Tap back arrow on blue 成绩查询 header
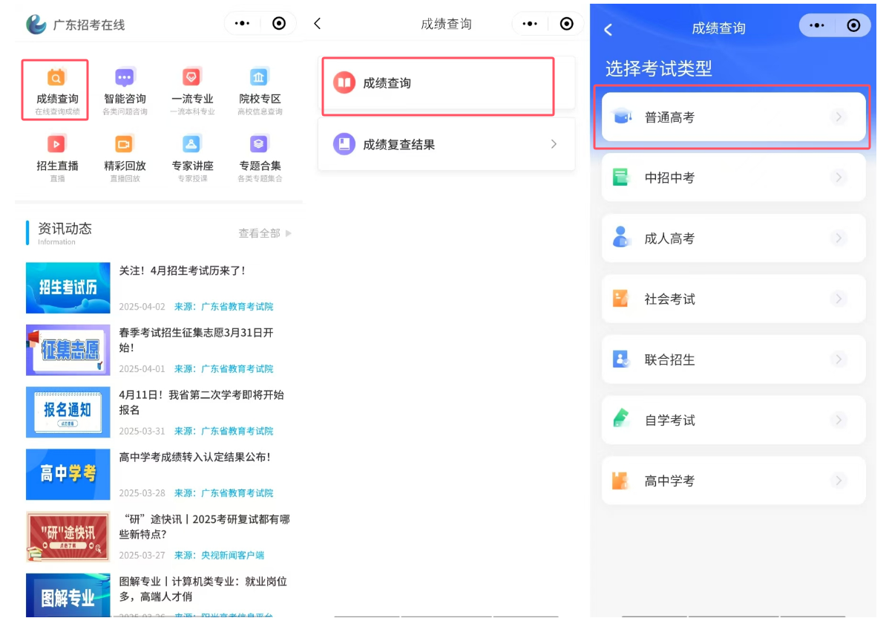889x618 pixels. point(608,29)
